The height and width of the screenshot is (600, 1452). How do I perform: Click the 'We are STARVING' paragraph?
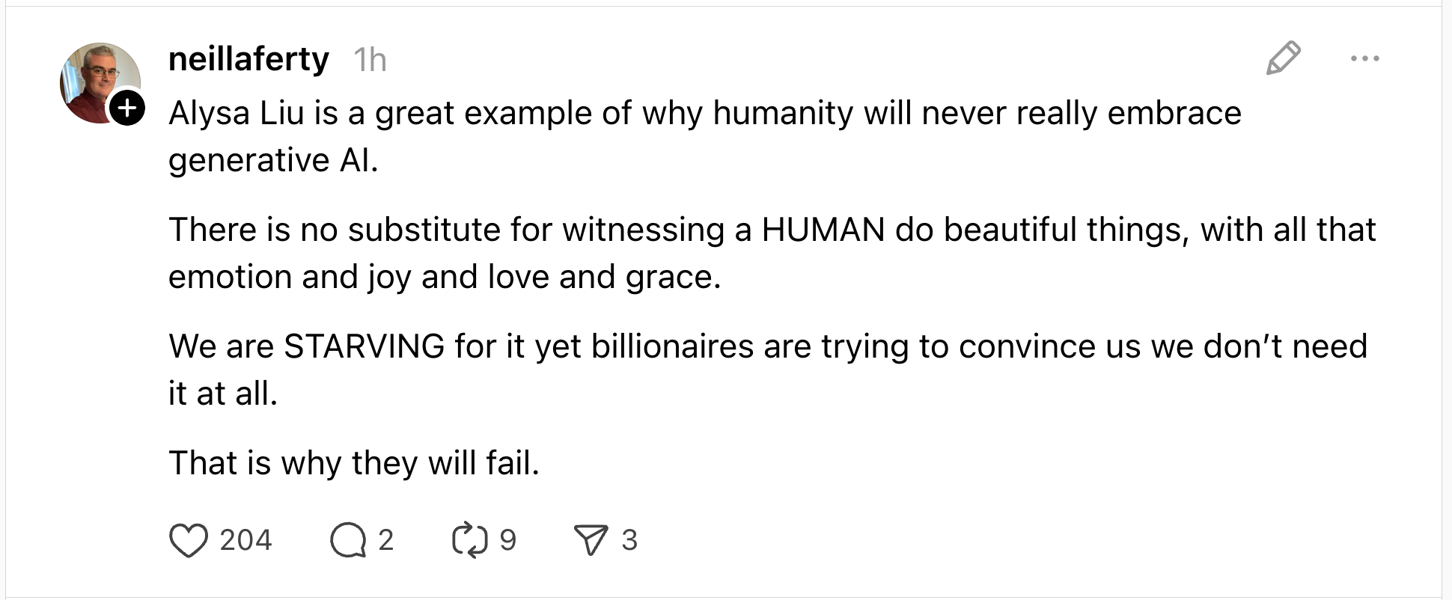767,346
